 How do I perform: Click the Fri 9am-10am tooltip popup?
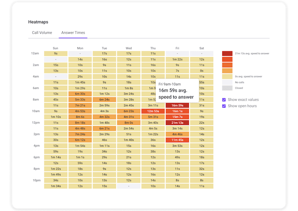(x=177, y=91)
